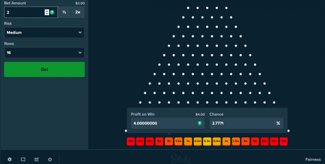The height and width of the screenshot is (164, 325).
Task: Click the Tether currency icon in Bet Amount
Action: (52, 12)
